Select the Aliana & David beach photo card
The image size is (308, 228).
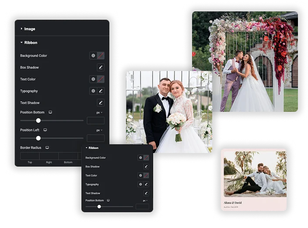pyautogui.click(x=254, y=180)
